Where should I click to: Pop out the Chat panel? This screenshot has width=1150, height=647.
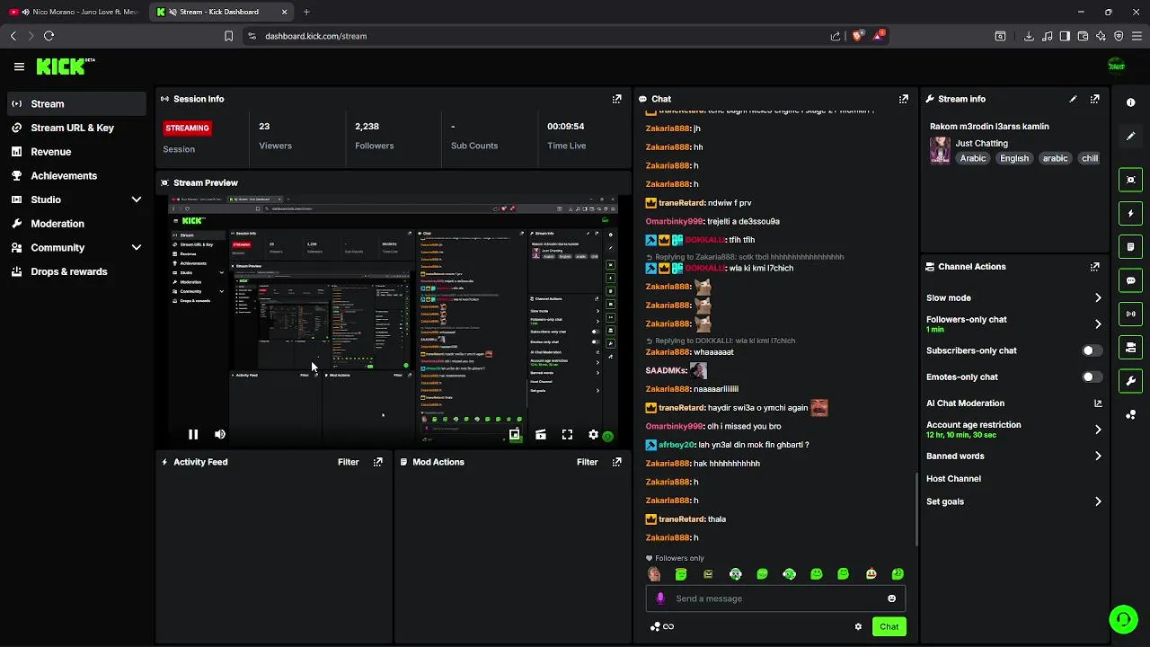(903, 99)
